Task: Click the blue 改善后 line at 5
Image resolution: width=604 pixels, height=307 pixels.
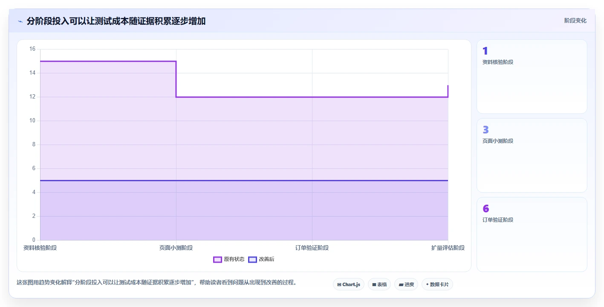Action: (244, 180)
